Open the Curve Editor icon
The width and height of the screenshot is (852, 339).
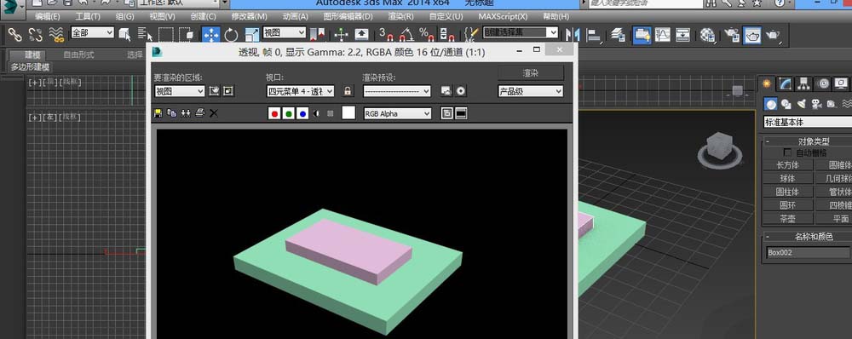tap(662, 35)
